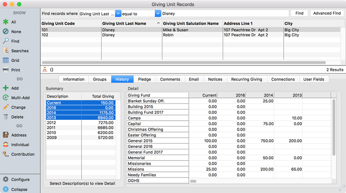Delete record using trash icon
The image size is (346, 193).
click(x=6, y=117)
